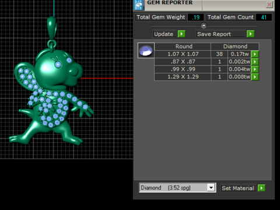The image size is (280, 210).
Task: Click the Round column header
Action: pos(183,47)
